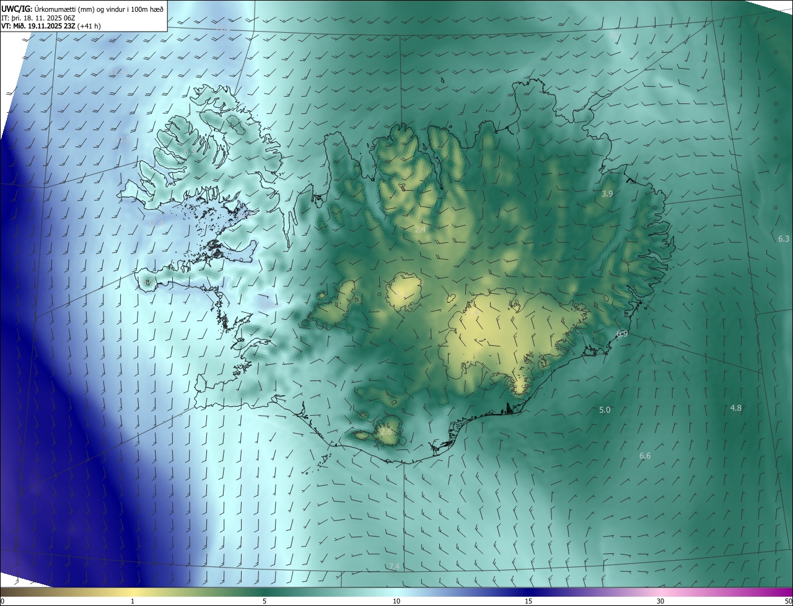Viewport: 793px width, 606px height.
Task: Click the 6.6 value label
Action: click(645, 455)
